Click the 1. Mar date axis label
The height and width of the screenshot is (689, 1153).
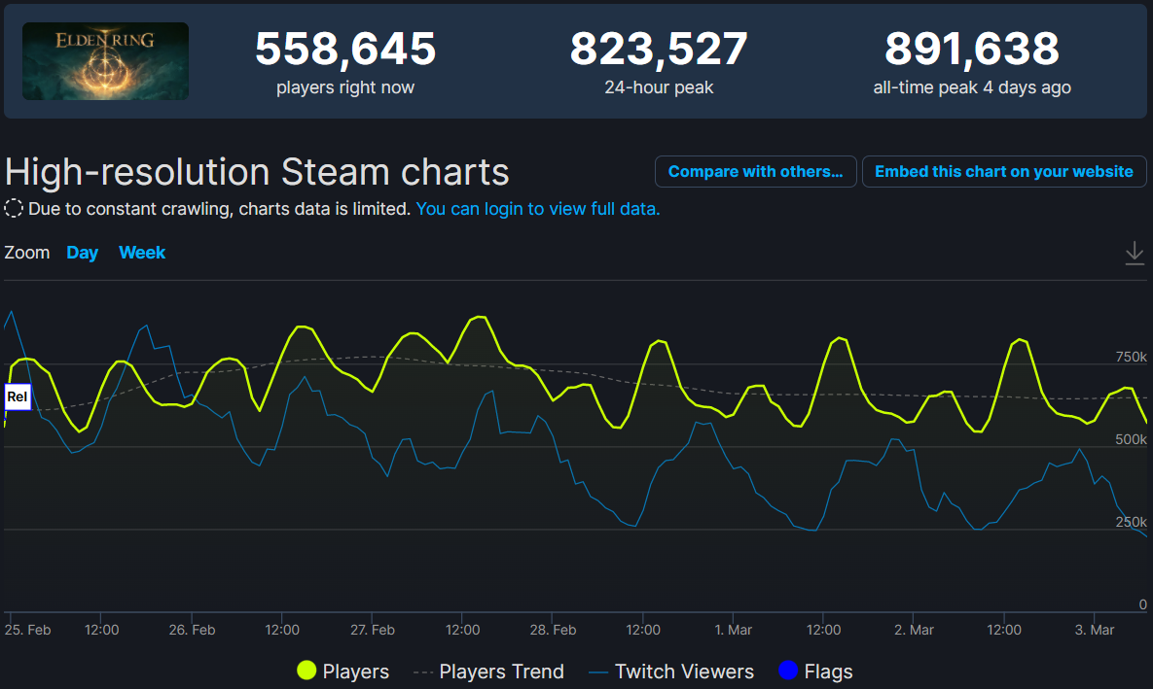tap(733, 630)
